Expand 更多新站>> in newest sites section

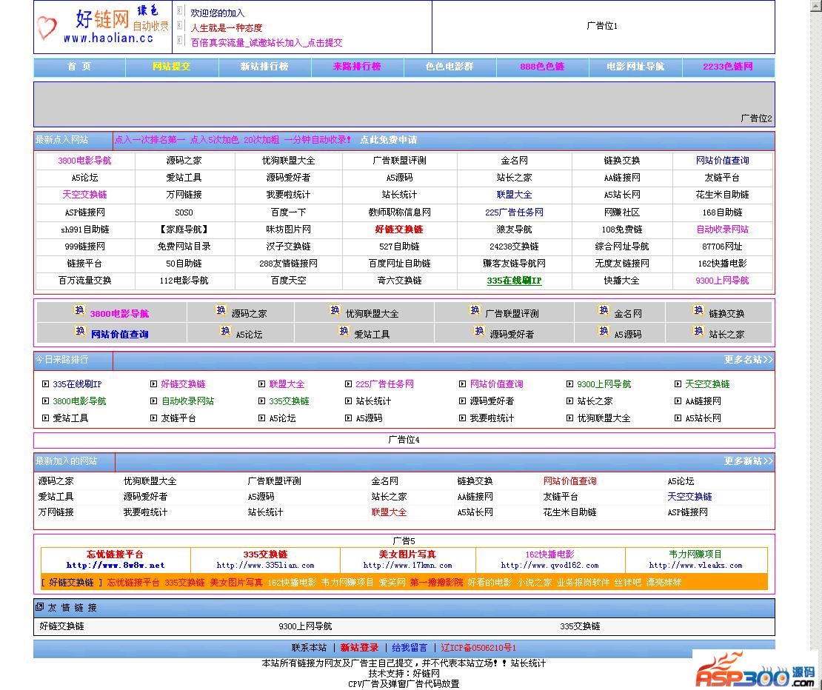748,461
